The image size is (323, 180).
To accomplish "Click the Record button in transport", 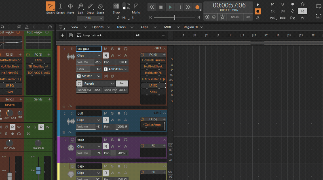I will click(197, 7).
